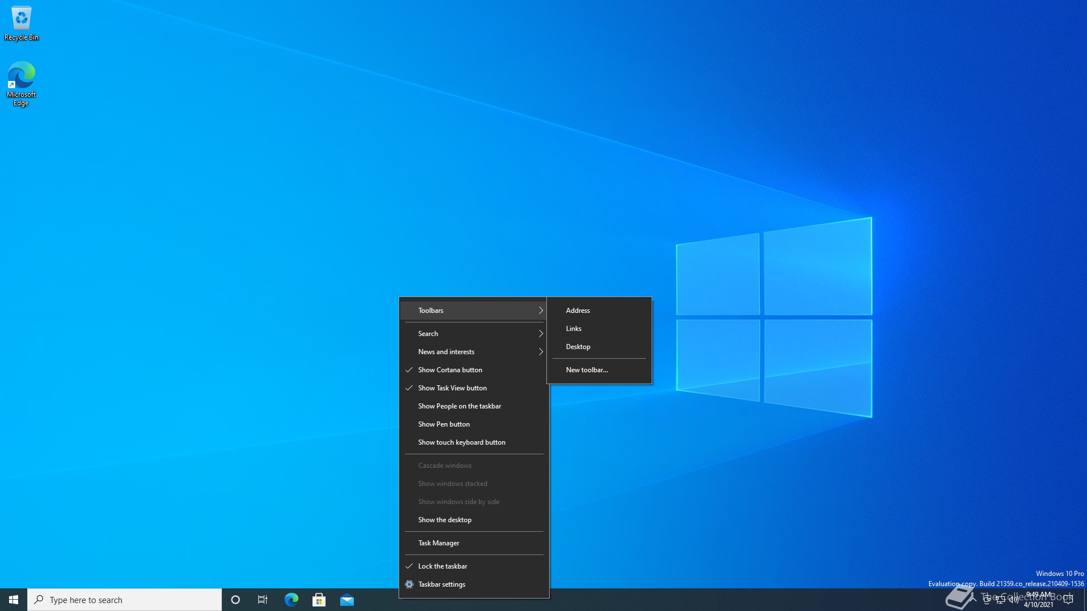Click the Show desktop strip at taskbar edge
Image resolution: width=1087 pixels, height=611 pixels.
tap(1085, 600)
